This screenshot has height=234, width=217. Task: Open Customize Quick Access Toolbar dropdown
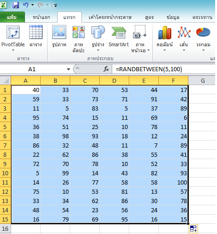[55, 6]
